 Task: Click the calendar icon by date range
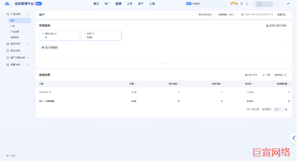(x=242, y=14)
